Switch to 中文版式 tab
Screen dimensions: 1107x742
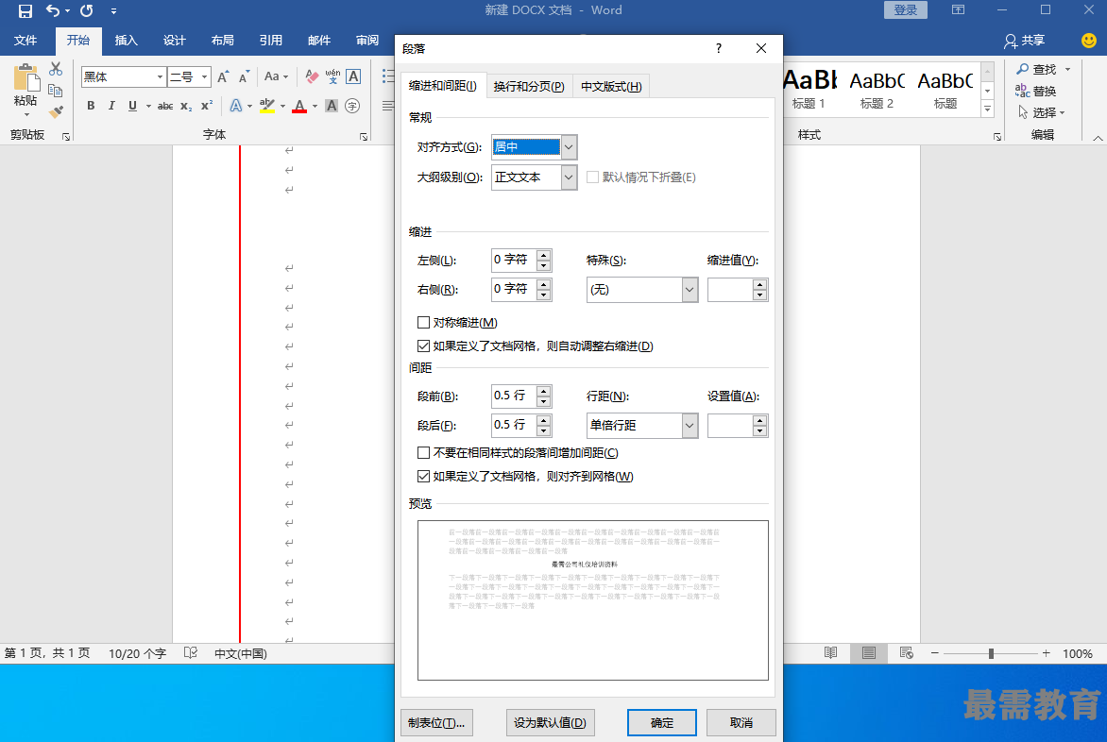point(611,86)
